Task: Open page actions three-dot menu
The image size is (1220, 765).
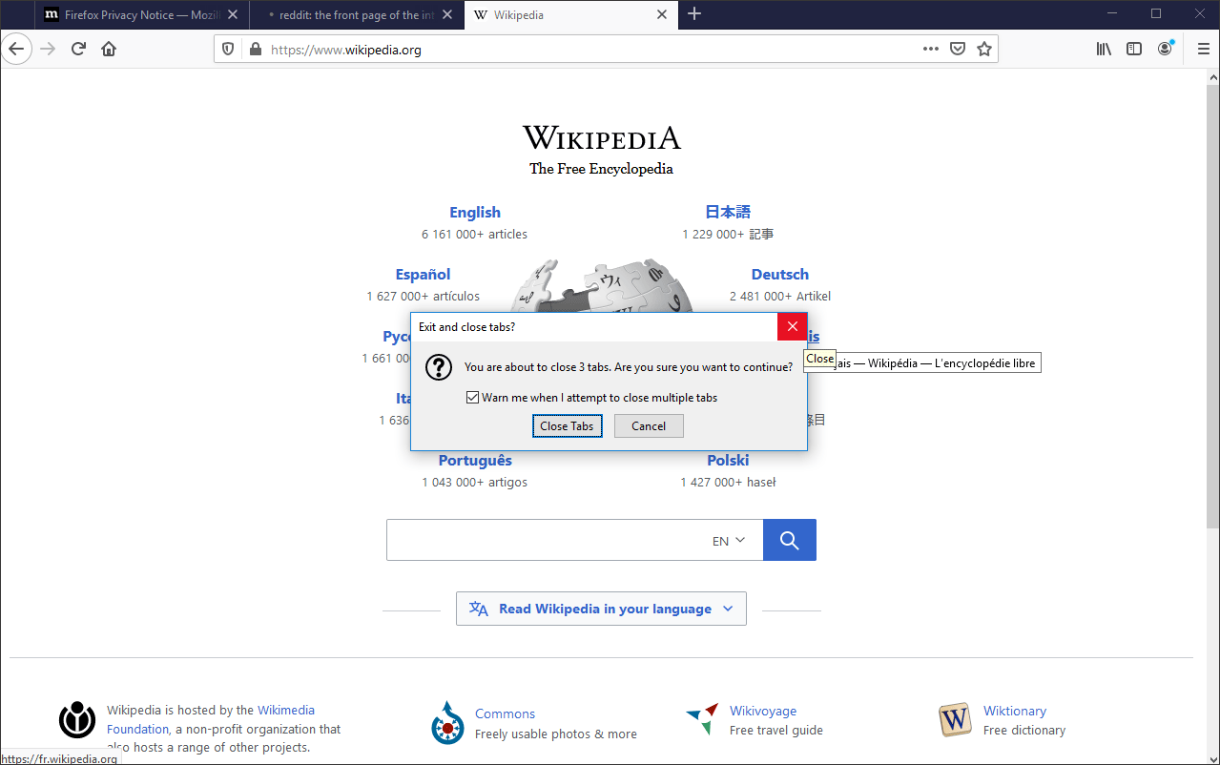Action: 931,49
